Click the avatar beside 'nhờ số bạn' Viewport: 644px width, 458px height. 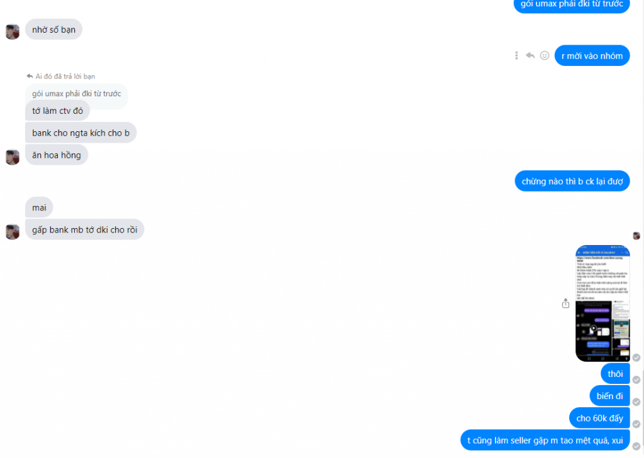tap(13, 32)
